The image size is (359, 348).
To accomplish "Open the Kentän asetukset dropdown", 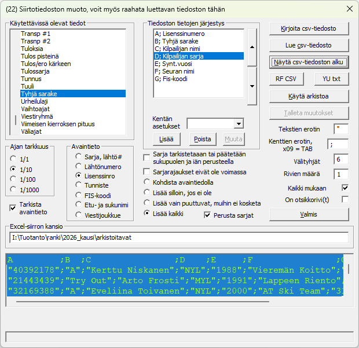I will coord(239,123).
